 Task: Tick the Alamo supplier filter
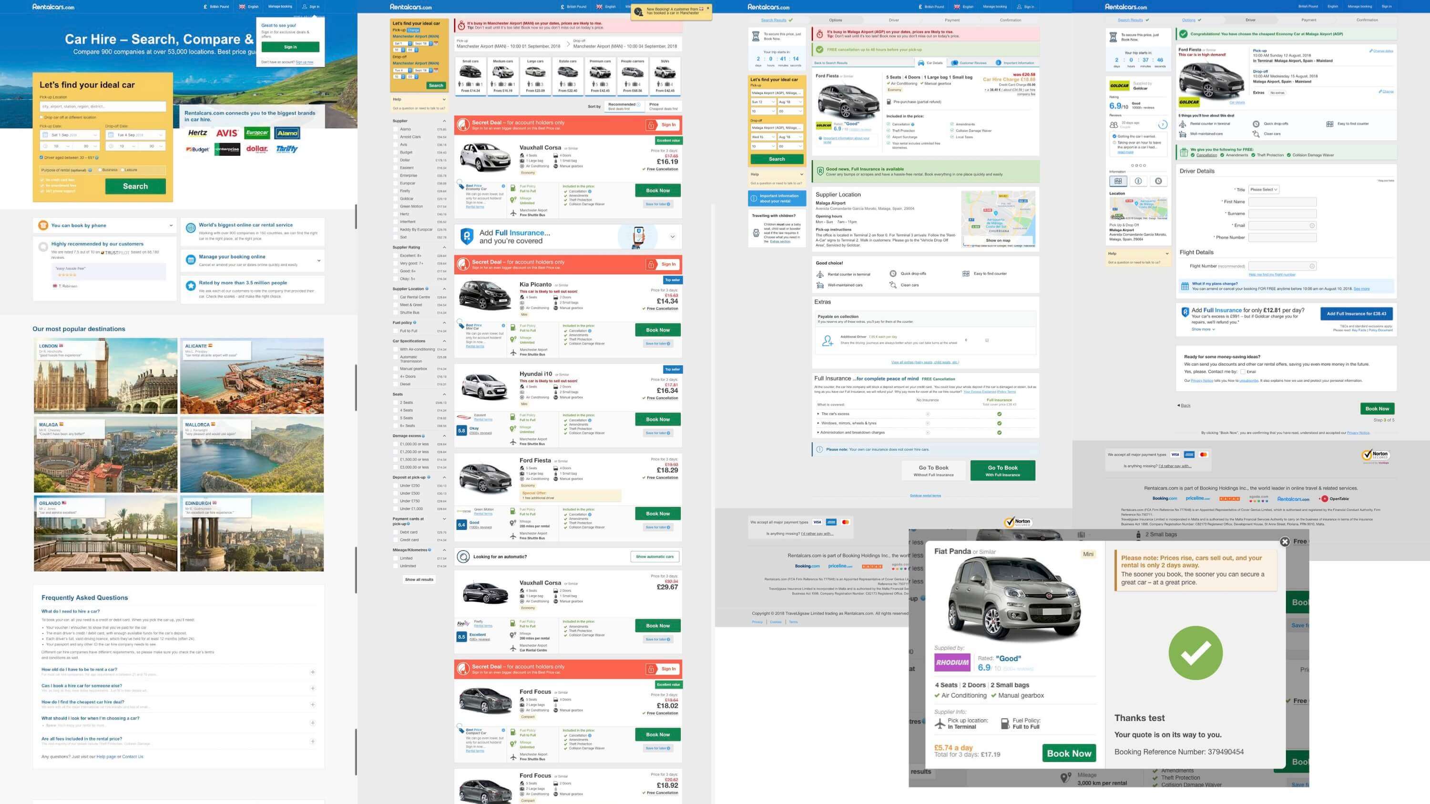(x=395, y=129)
